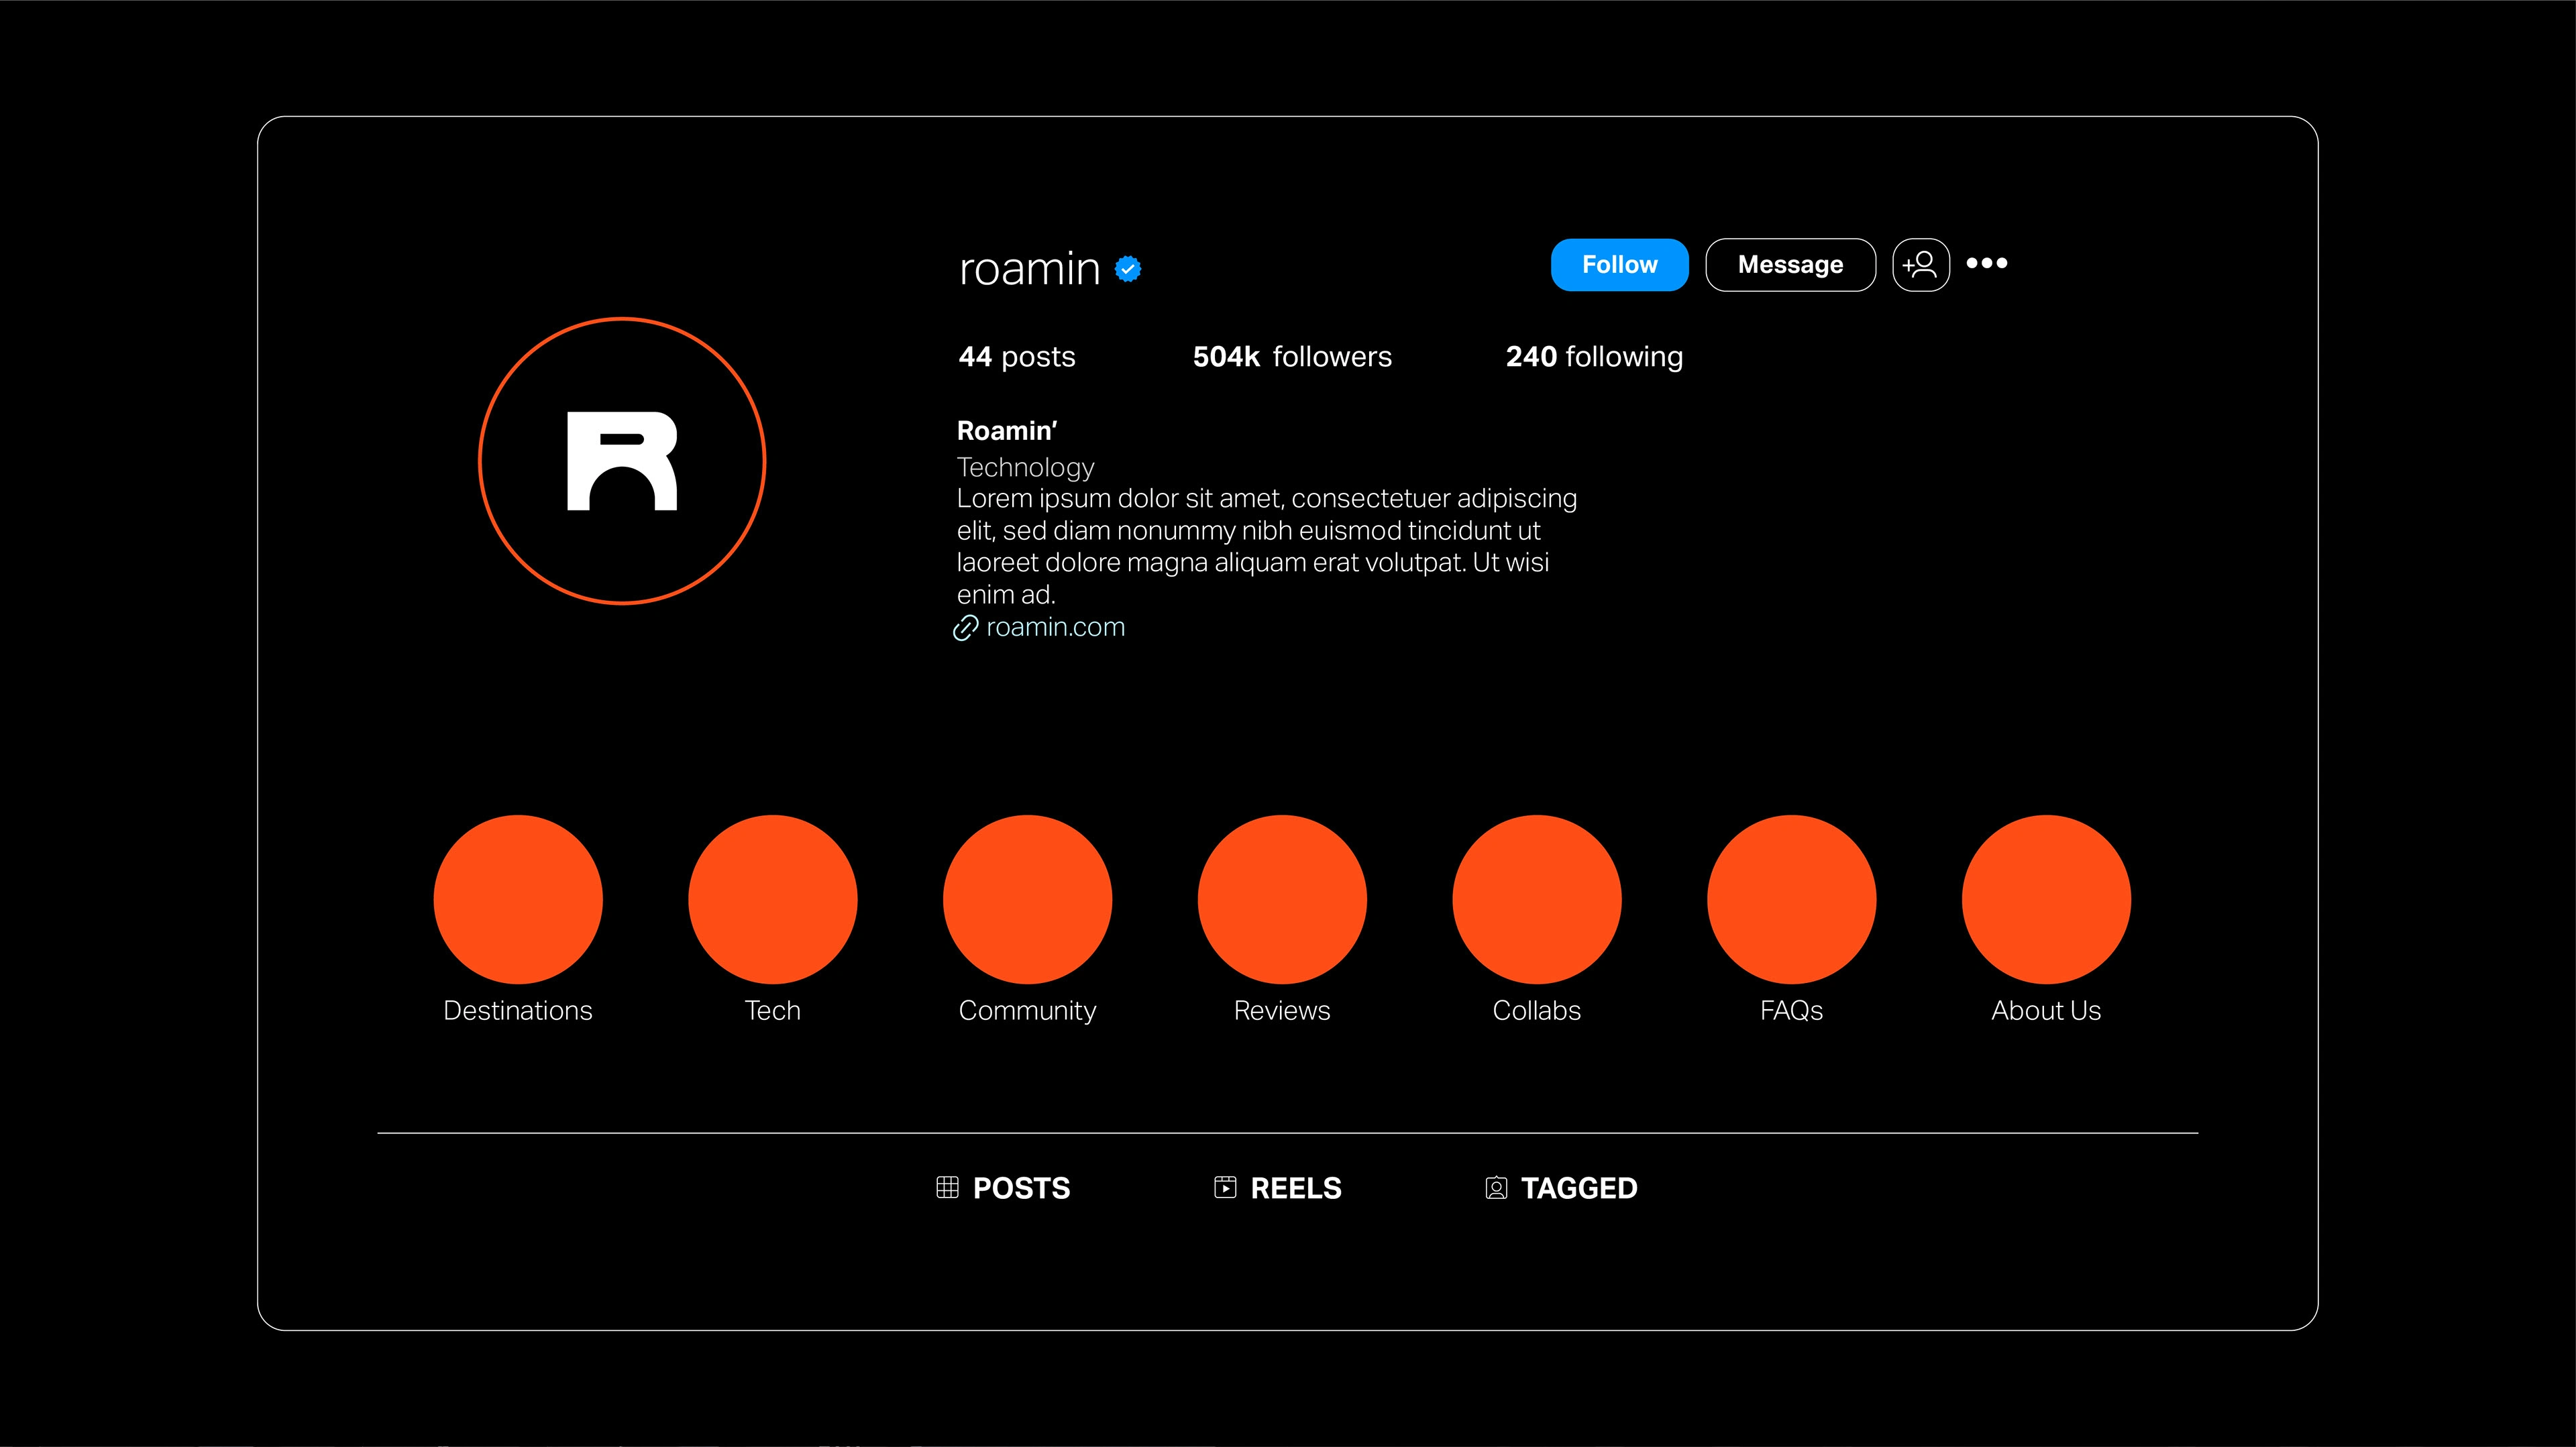Open the Reviews story highlight circle
The image size is (2576, 1447).
tap(1282, 899)
